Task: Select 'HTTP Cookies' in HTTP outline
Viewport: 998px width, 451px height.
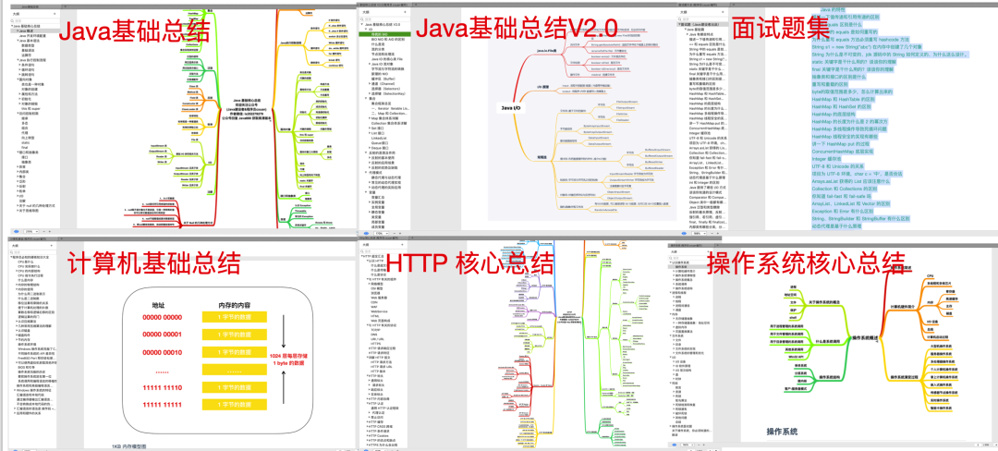Action: (377, 435)
